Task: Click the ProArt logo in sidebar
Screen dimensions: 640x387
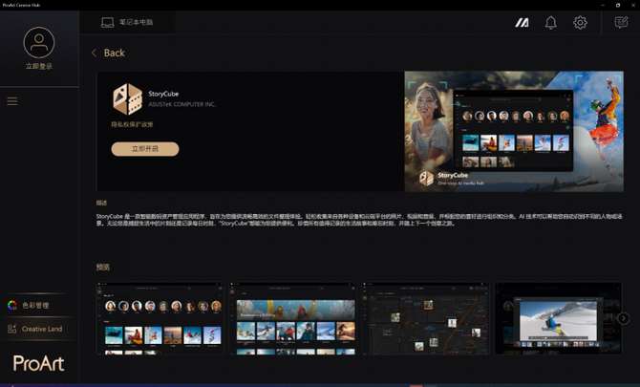Action: tap(38, 363)
